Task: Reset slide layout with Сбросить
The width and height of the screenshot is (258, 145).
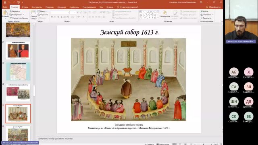Action: pos(43,14)
